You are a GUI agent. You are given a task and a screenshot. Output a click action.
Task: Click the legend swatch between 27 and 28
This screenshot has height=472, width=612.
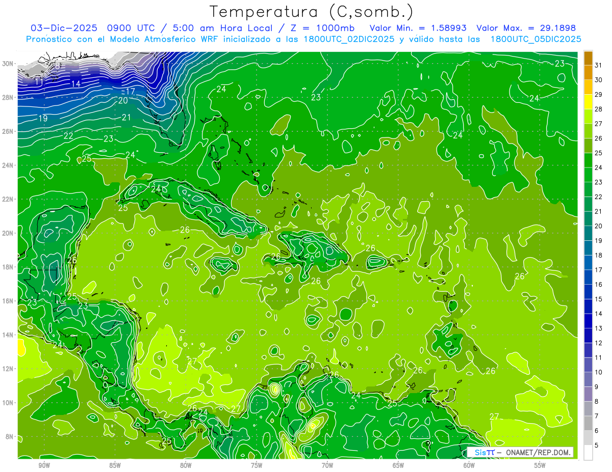coord(588,117)
